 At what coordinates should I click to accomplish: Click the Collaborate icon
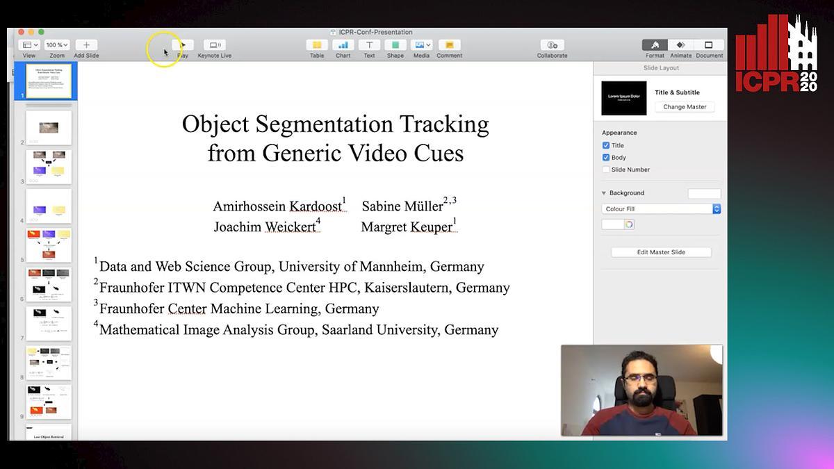pos(552,44)
